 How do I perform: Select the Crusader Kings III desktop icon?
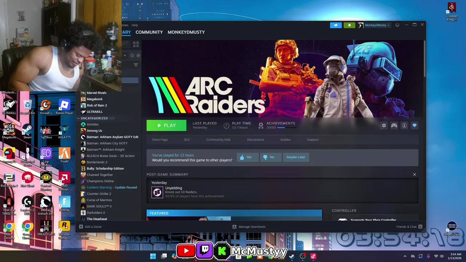pos(452,12)
